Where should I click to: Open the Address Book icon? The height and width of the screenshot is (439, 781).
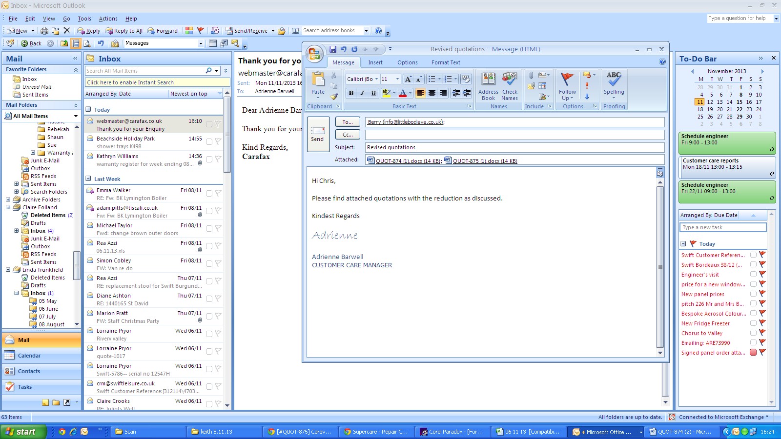[x=488, y=85]
